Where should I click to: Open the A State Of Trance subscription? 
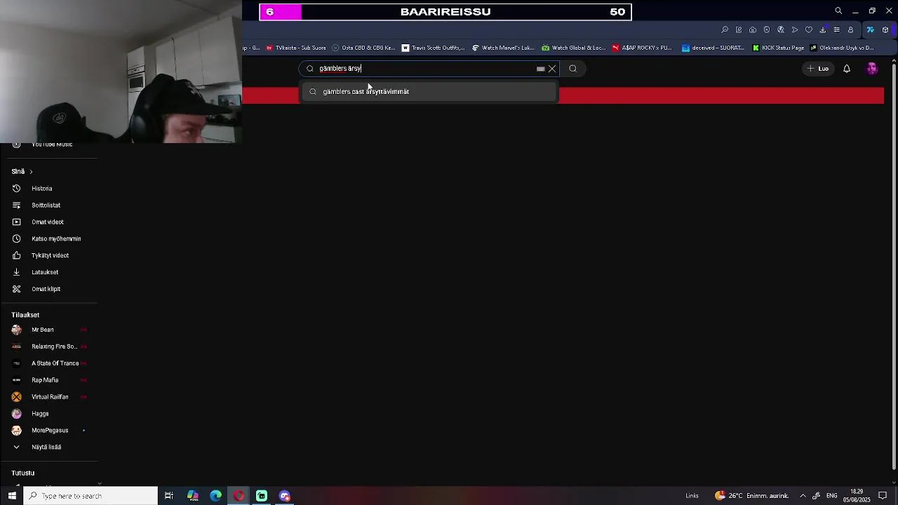click(48, 363)
